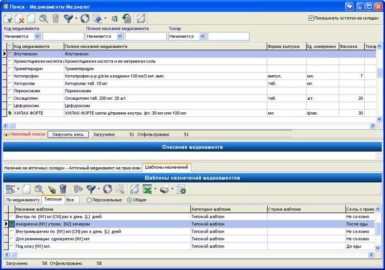
Task: Click the refresh arrows icon in top toolbar
Action: 85,18
